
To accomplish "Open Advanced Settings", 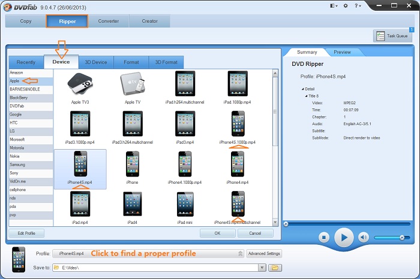I will pyautogui.click(x=264, y=253).
